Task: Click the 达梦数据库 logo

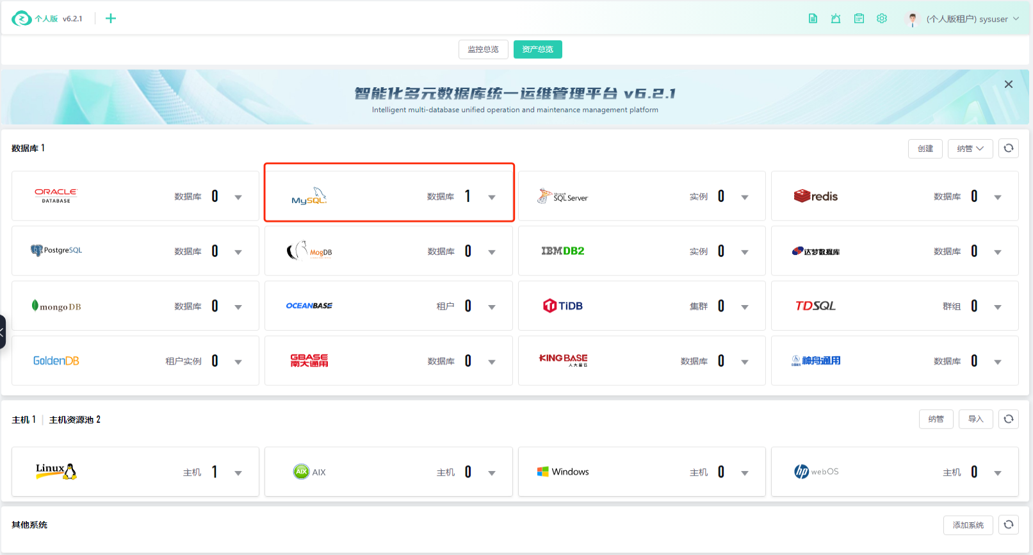Action: click(x=816, y=251)
